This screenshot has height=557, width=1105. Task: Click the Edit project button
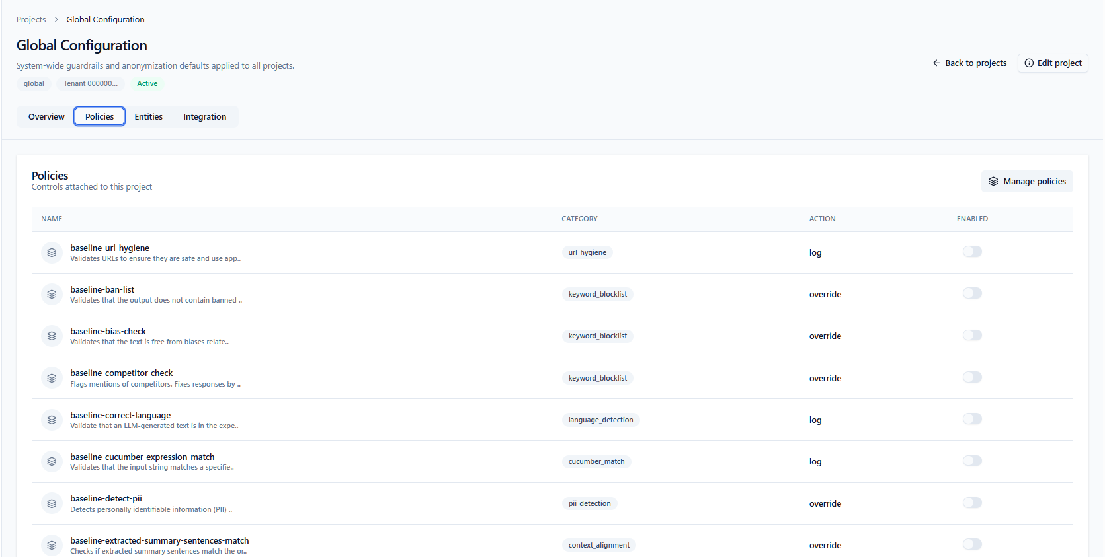click(x=1053, y=63)
